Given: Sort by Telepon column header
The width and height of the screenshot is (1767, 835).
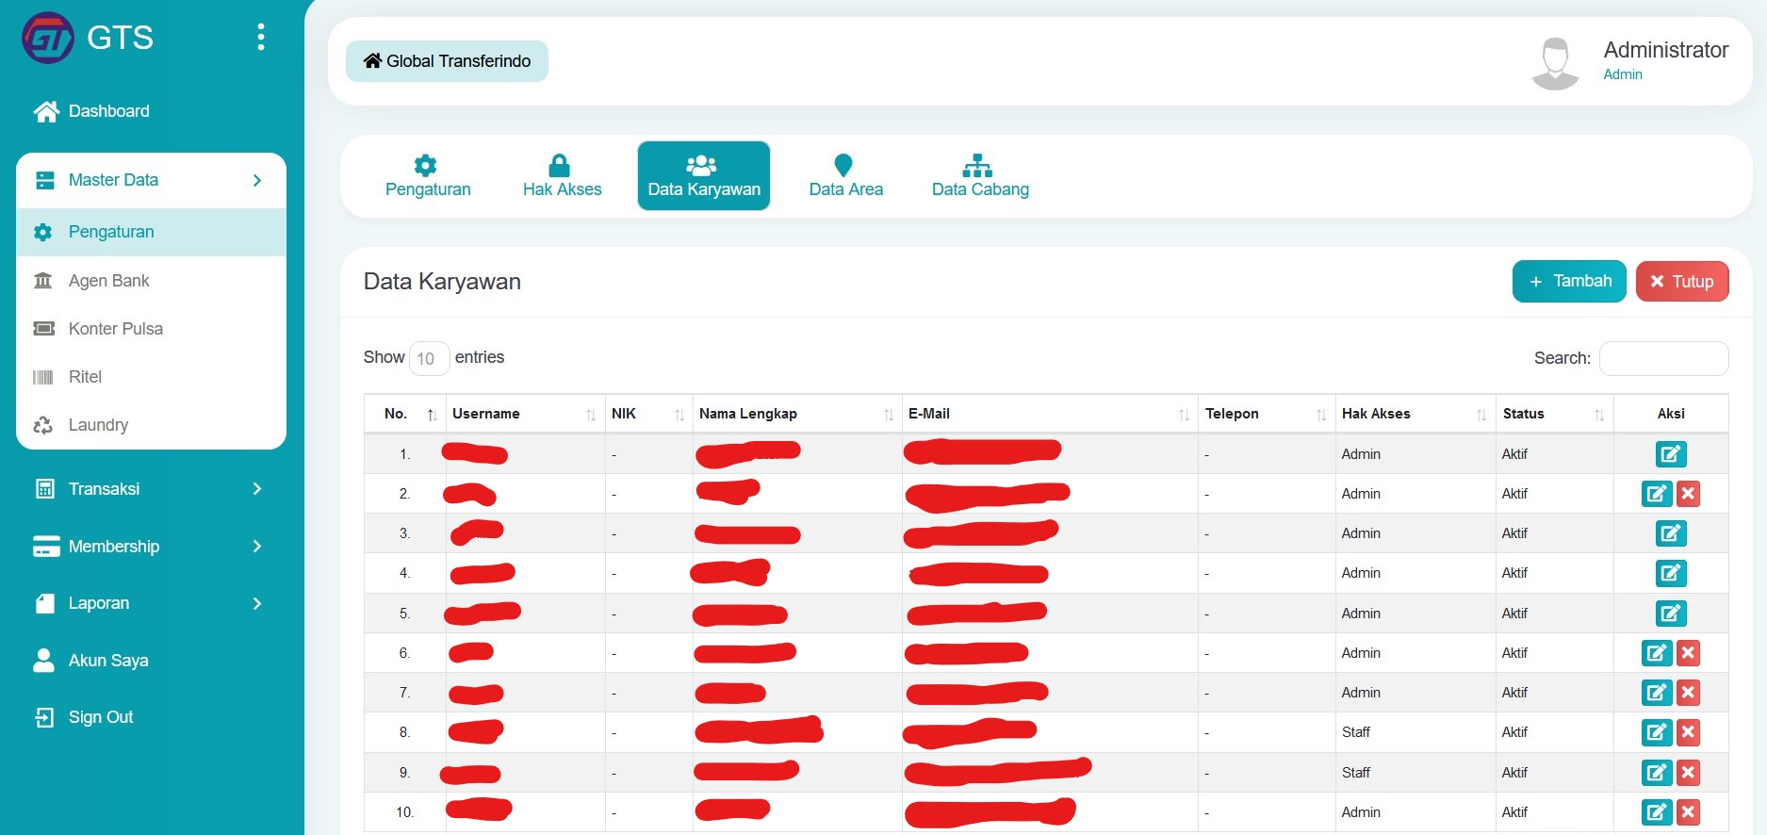Looking at the screenshot, I should [x=1267, y=414].
